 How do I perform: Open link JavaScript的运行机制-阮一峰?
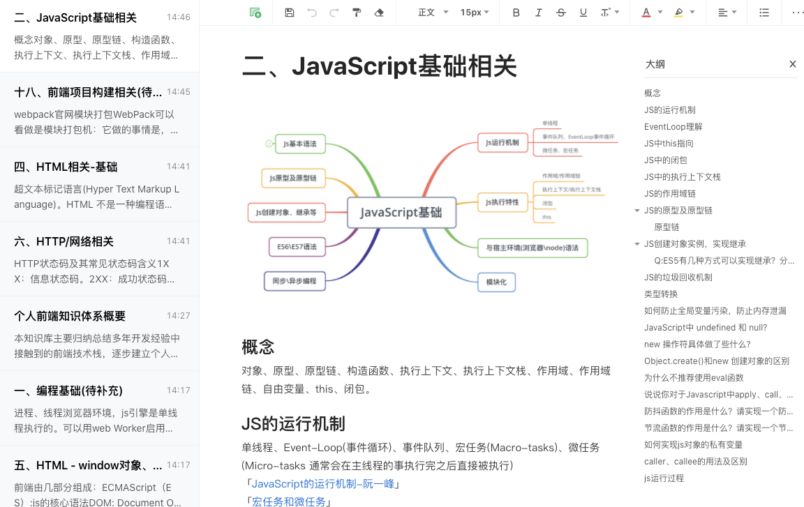tap(323, 483)
